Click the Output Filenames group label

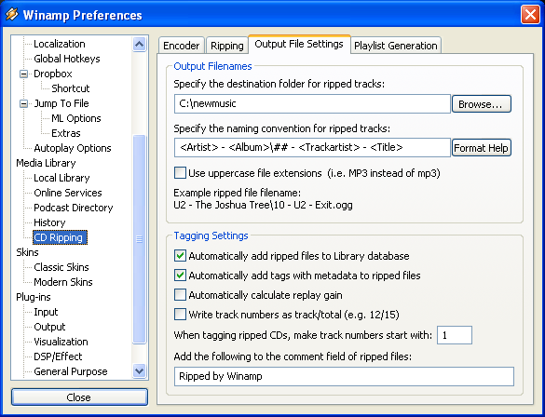point(212,66)
